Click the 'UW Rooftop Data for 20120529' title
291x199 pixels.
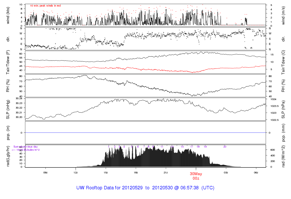pyautogui.click(x=109, y=188)
